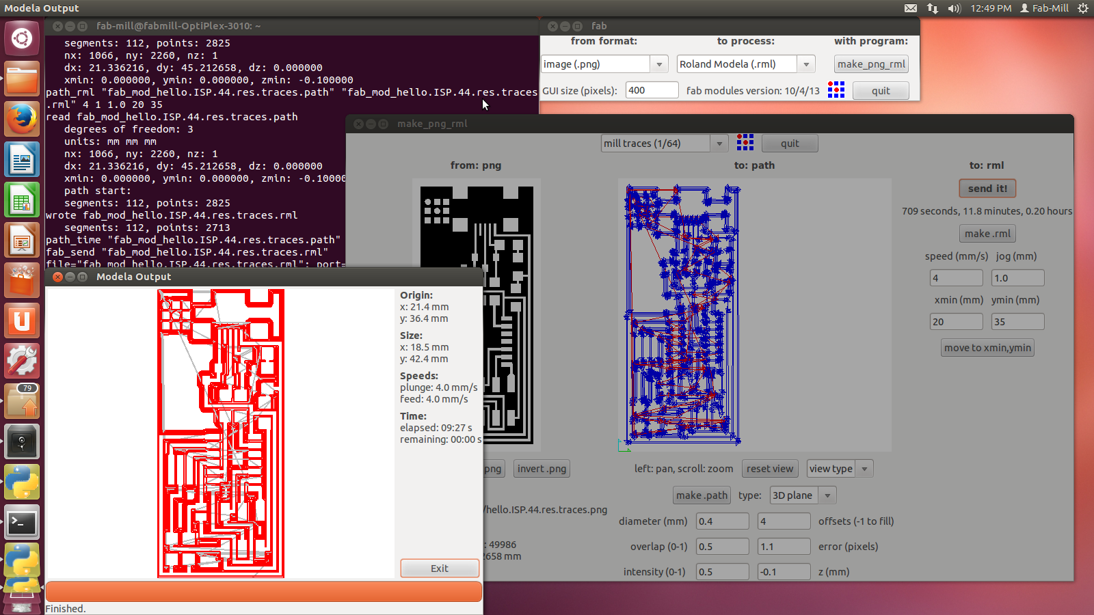The image size is (1094, 615).
Task: Switch to the Terminal launcher icon
Action: 22,523
